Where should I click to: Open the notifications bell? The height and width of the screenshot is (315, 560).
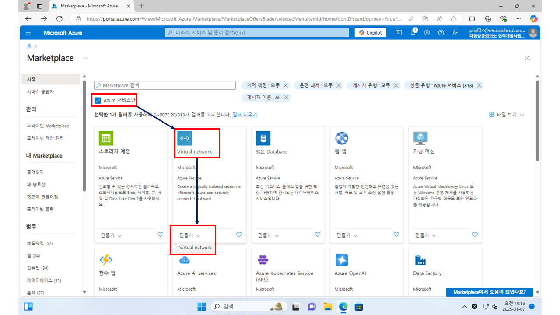click(x=413, y=33)
